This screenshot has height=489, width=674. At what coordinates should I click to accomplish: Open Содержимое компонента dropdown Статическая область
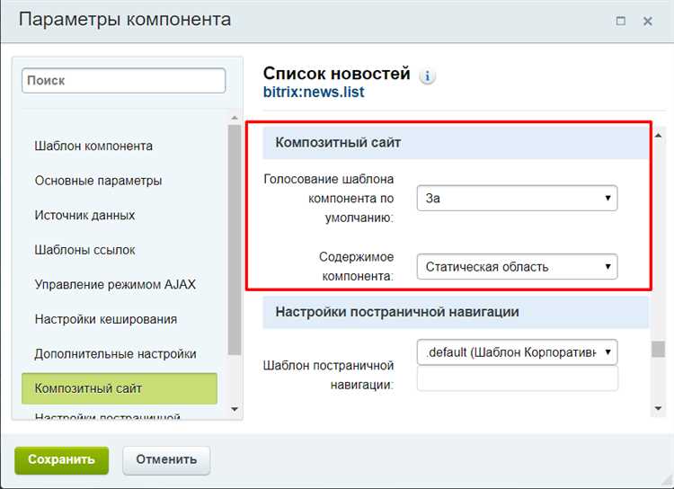[x=517, y=267]
